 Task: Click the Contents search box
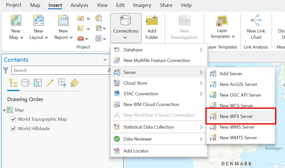60,70
